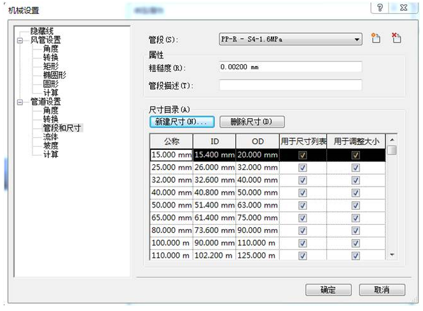Screen dimensions: 423x311
Task: Click the 新建尺寸 button
Action: [x=181, y=121]
